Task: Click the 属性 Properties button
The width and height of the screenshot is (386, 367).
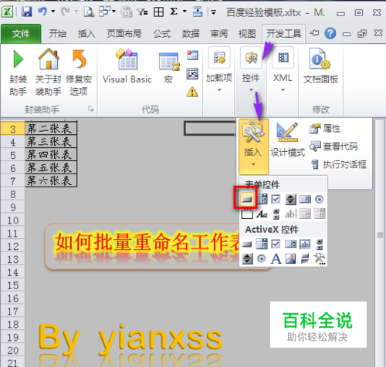Action: [x=325, y=129]
